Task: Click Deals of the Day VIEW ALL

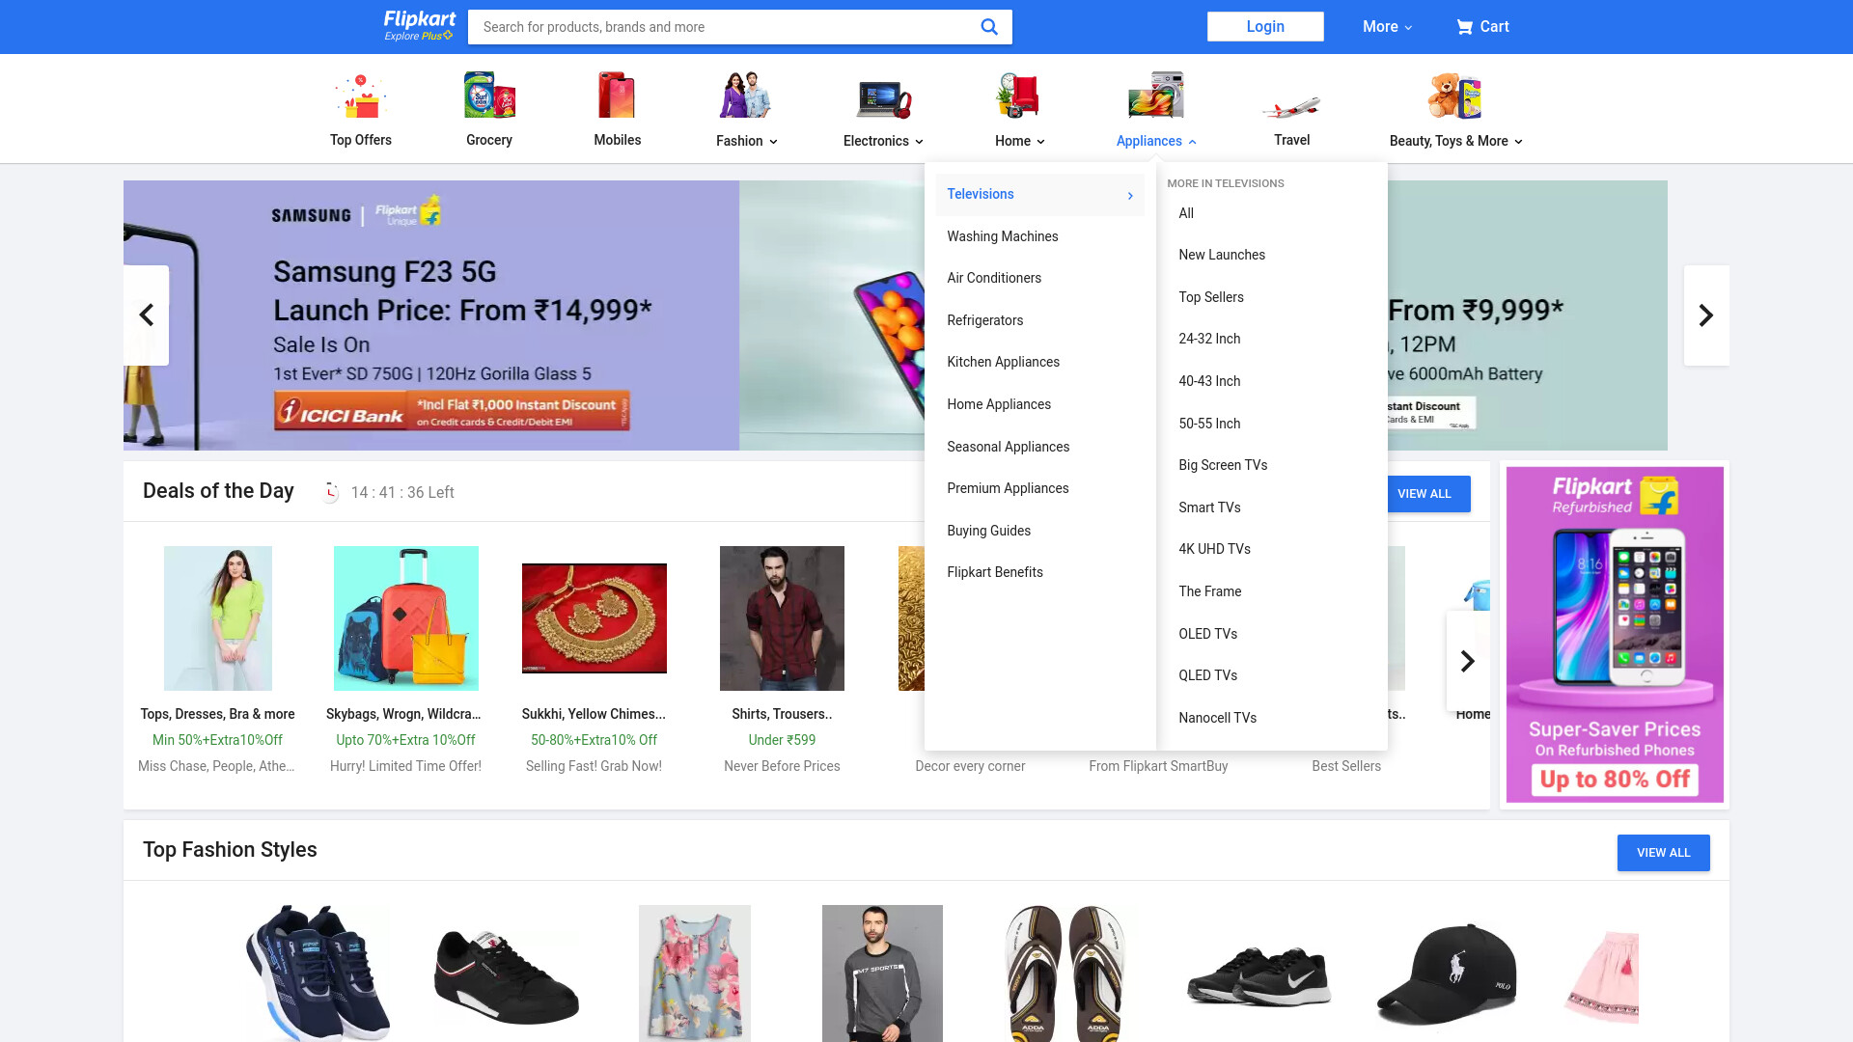Action: point(1429,494)
